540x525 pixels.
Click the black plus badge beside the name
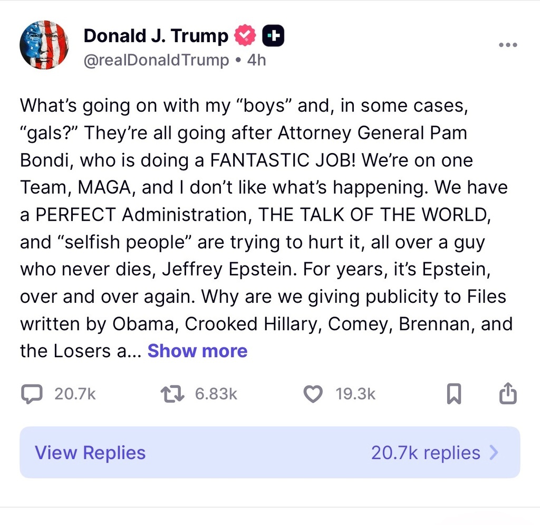(x=273, y=36)
